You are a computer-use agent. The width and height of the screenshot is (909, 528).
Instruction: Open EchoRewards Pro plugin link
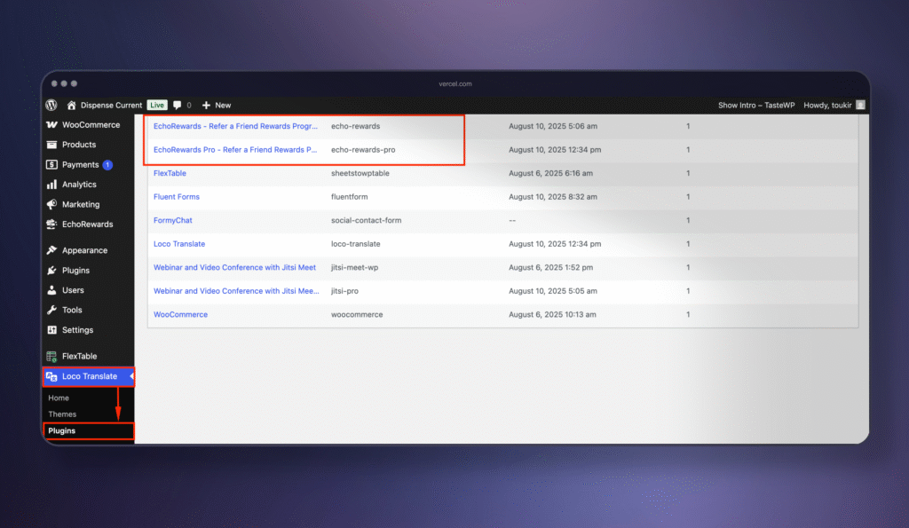(234, 150)
